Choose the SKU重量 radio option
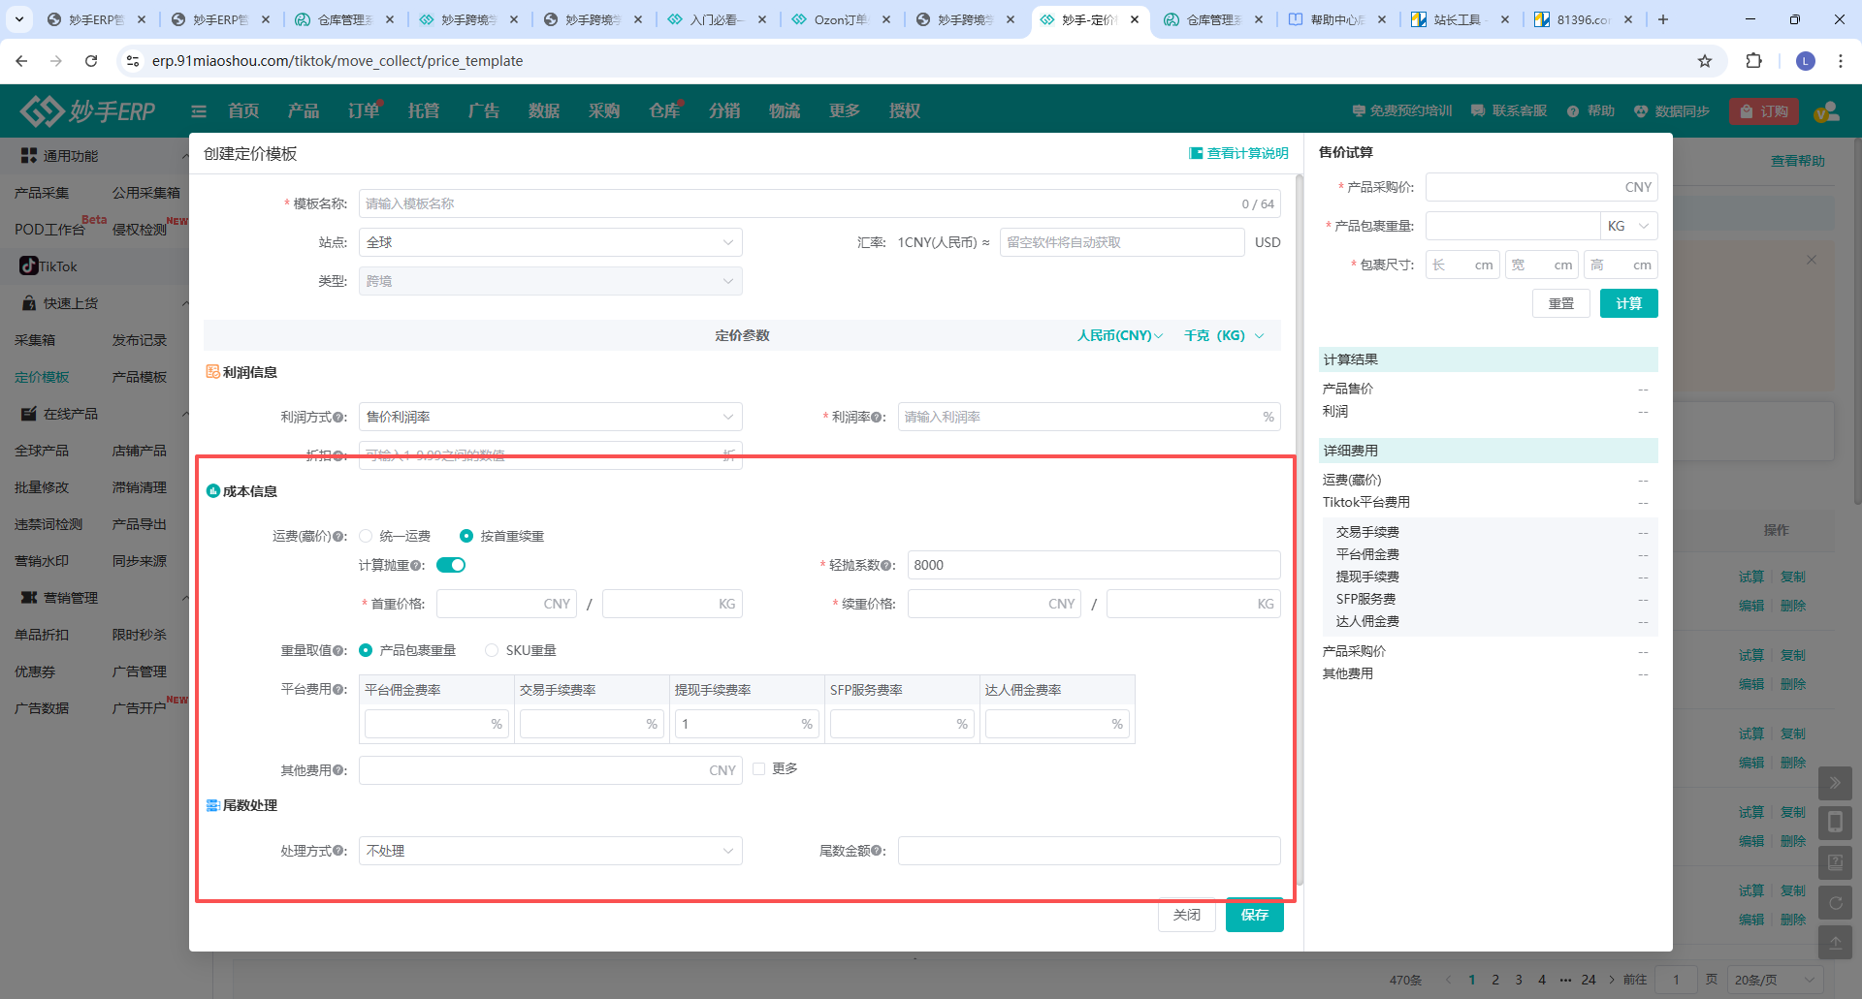The height and width of the screenshot is (999, 1862). 492,650
